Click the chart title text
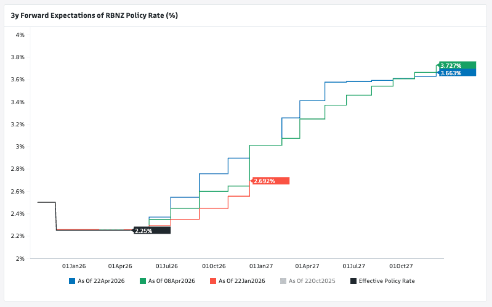Image resolution: width=492 pixels, height=307 pixels. (x=94, y=15)
